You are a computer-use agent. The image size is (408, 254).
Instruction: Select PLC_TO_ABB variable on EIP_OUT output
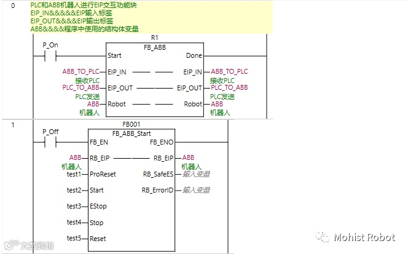click(x=229, y=87)
